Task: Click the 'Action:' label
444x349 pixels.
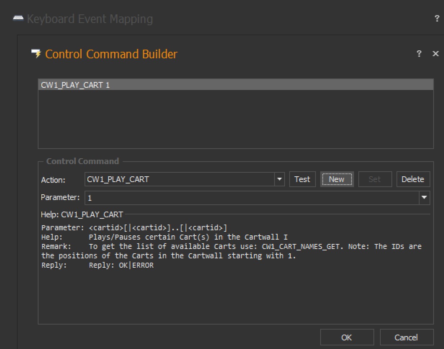Action: (x=53, y=180)
